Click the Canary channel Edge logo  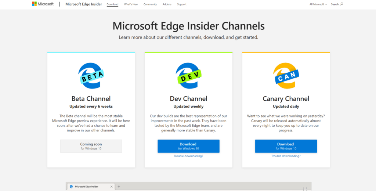(x=286, y=76)
